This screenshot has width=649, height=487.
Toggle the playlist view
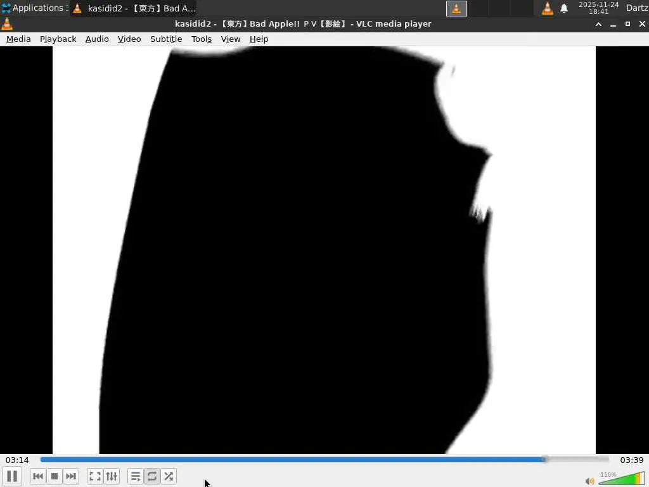pyautogui.click(x=136, y=476)
